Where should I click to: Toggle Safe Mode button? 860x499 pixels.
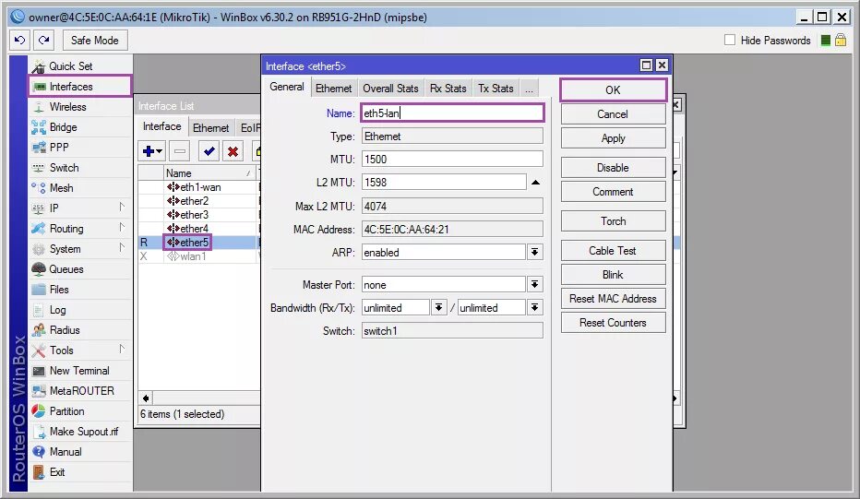coord(94,41)
